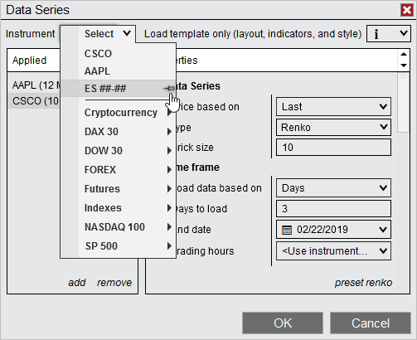Click the down arrow in the properties scrollbar
The height and width of the screenshot is (340, 417).
[x=404, y=66]
